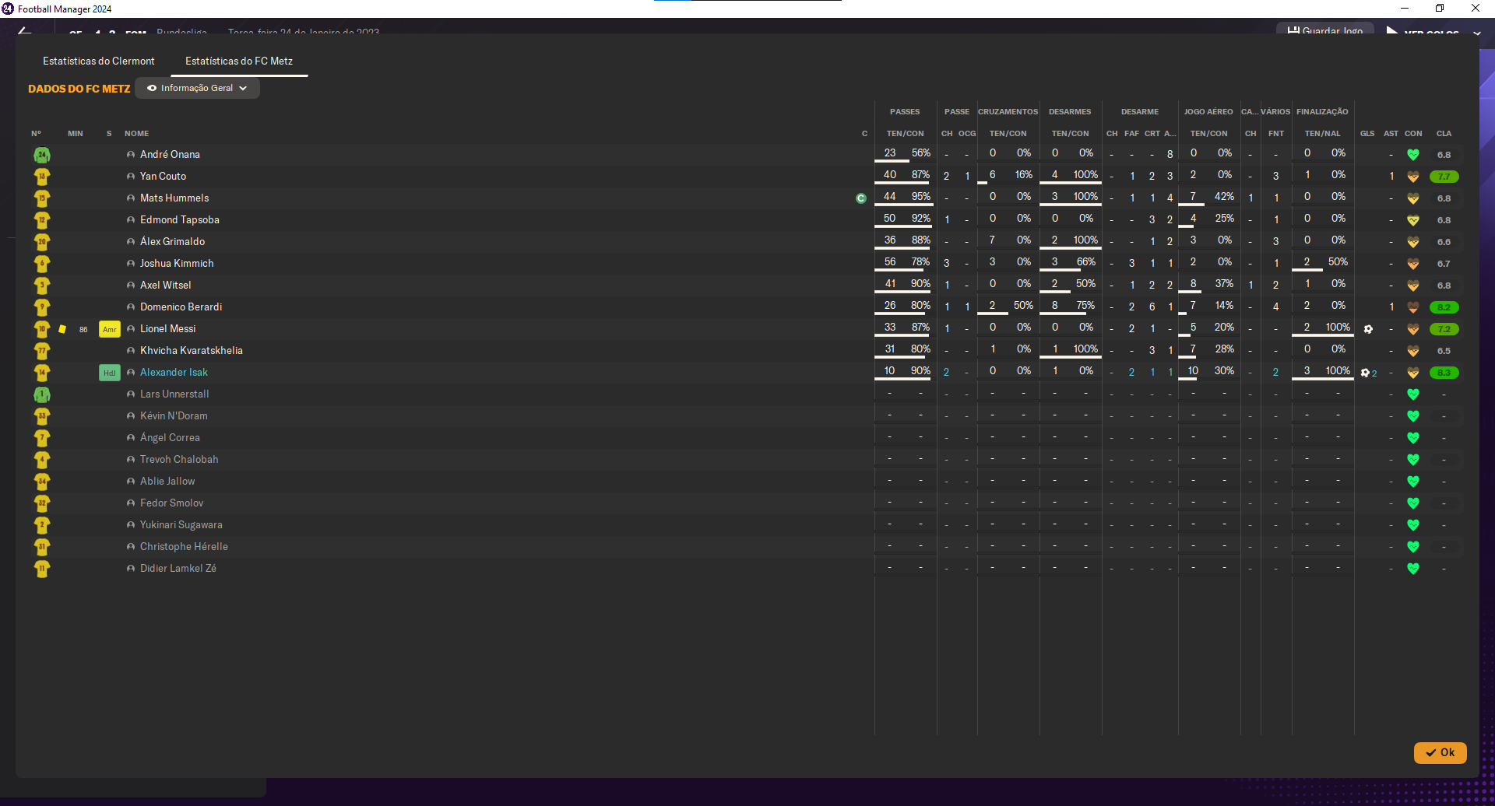Click Yukinari Sugawara's name

pos(181,525)
